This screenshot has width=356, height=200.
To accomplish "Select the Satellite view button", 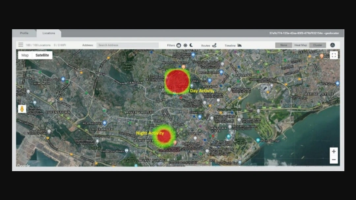I will 43,55.
